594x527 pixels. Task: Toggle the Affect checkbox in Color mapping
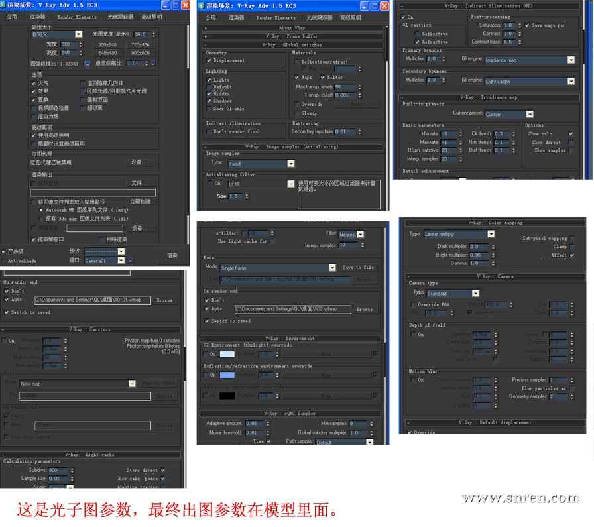pyautogui.click(x=571, y=255)
